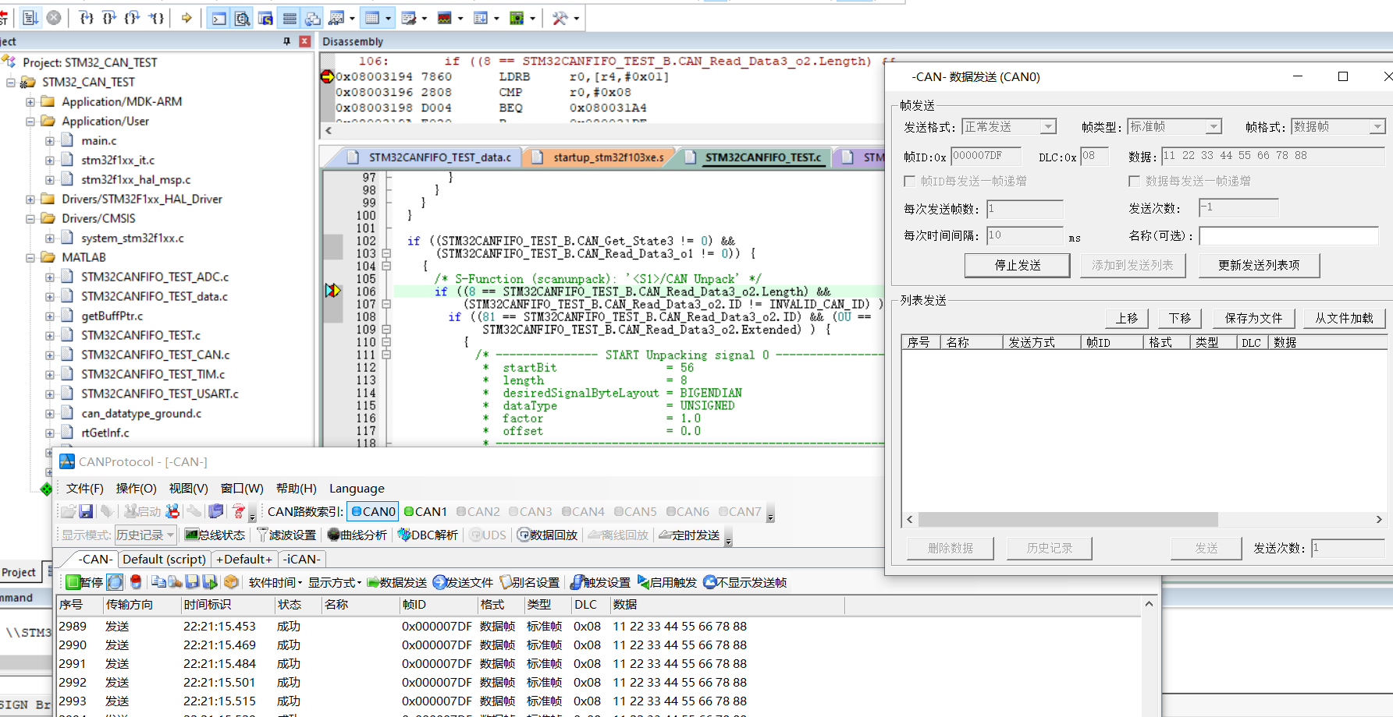Image resolution: width=1393 pixels, height=717 pixels.
Task: Open 曲线分析 curve analysis tool
Action: point(357,535)
